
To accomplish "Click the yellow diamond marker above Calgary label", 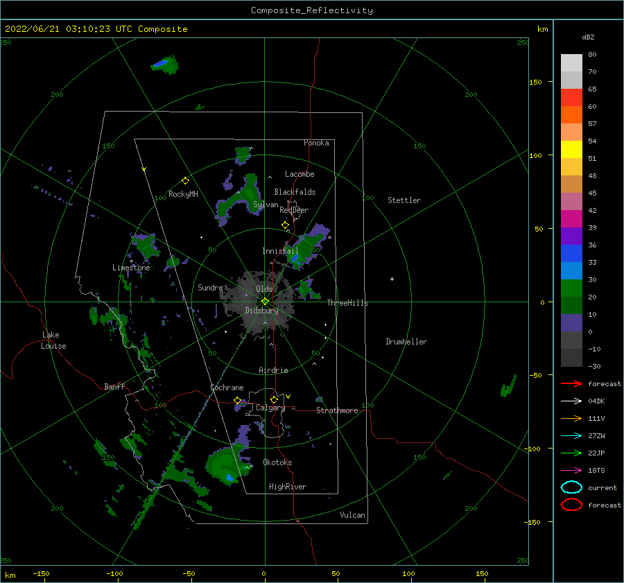I will point(274,399).
